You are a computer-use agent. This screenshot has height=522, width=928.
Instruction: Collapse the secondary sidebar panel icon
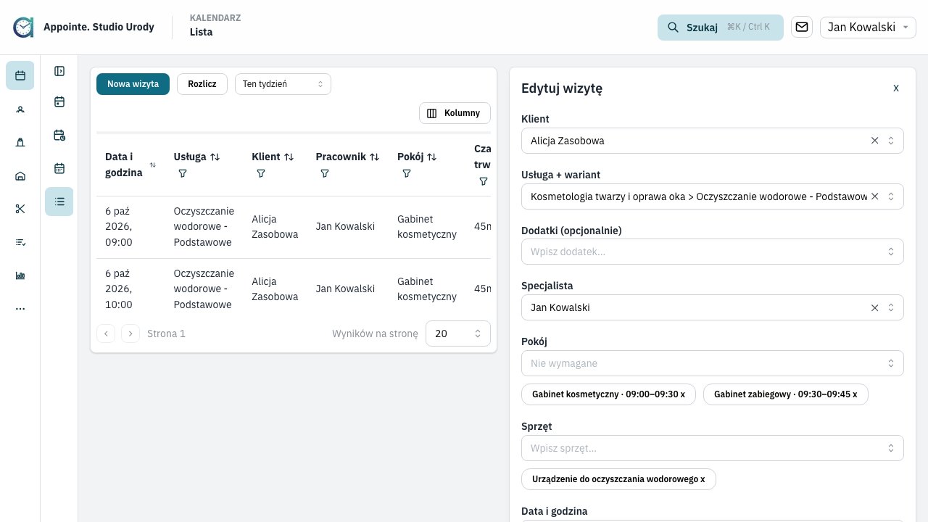pos(59,71)
